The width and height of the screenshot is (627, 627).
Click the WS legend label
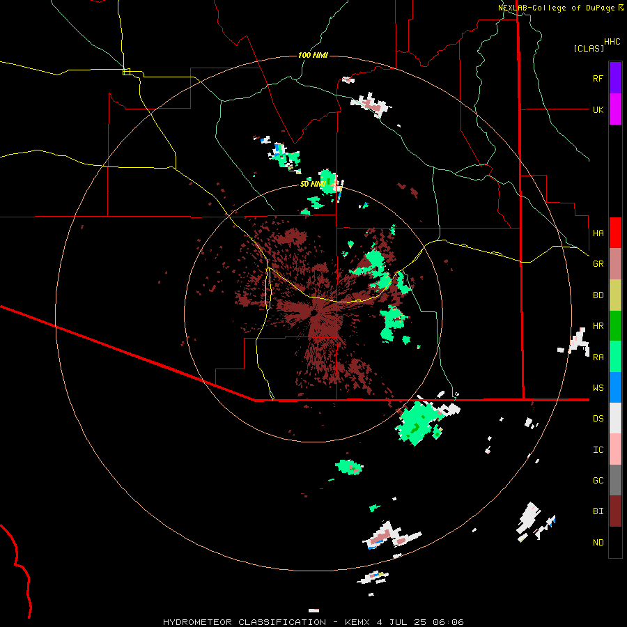[x=598, y=388]
